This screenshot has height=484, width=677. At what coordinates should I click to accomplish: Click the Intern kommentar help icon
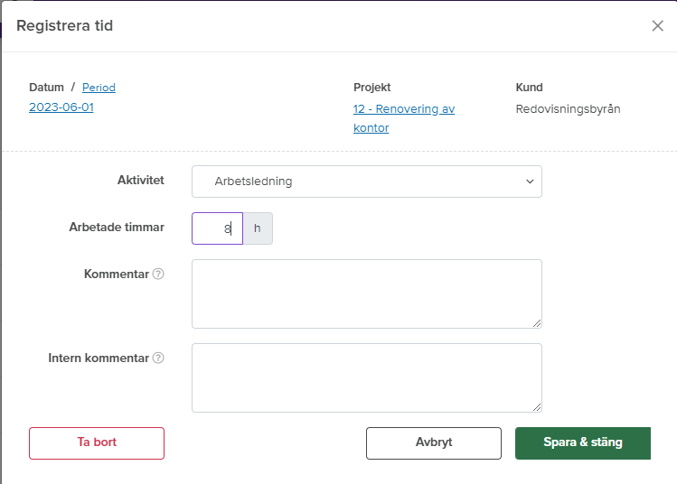tap(158, 358)
